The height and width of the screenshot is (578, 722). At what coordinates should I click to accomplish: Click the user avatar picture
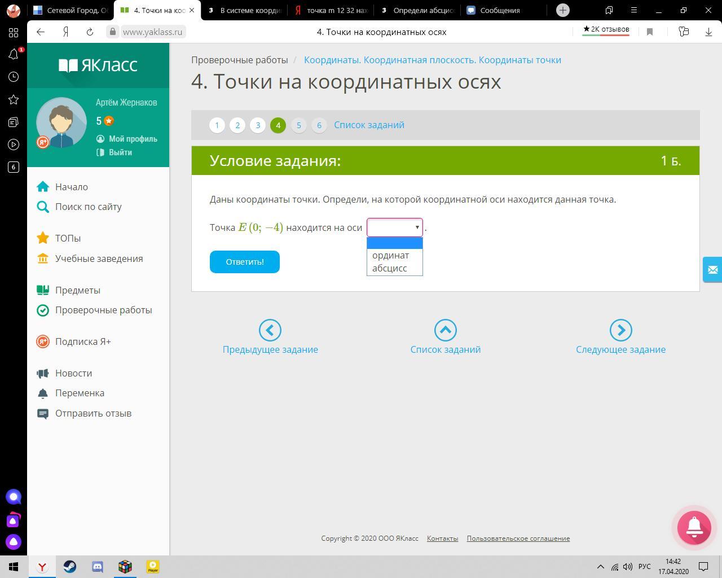61,122
